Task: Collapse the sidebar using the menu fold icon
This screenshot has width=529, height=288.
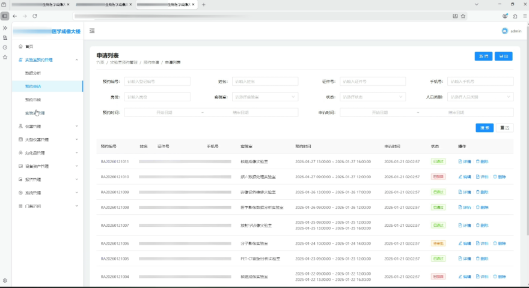Action: click(92, 31)
